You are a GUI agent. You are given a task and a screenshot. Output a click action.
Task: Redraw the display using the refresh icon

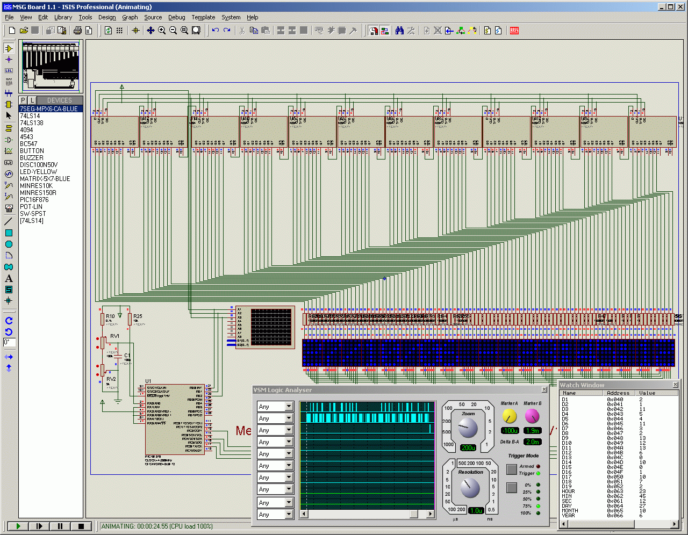point(108,31)
